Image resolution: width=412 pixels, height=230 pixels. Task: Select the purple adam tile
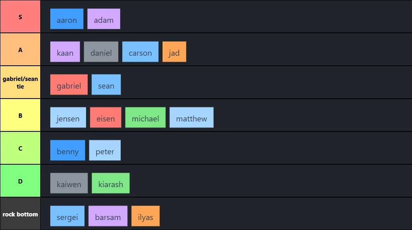103,19
